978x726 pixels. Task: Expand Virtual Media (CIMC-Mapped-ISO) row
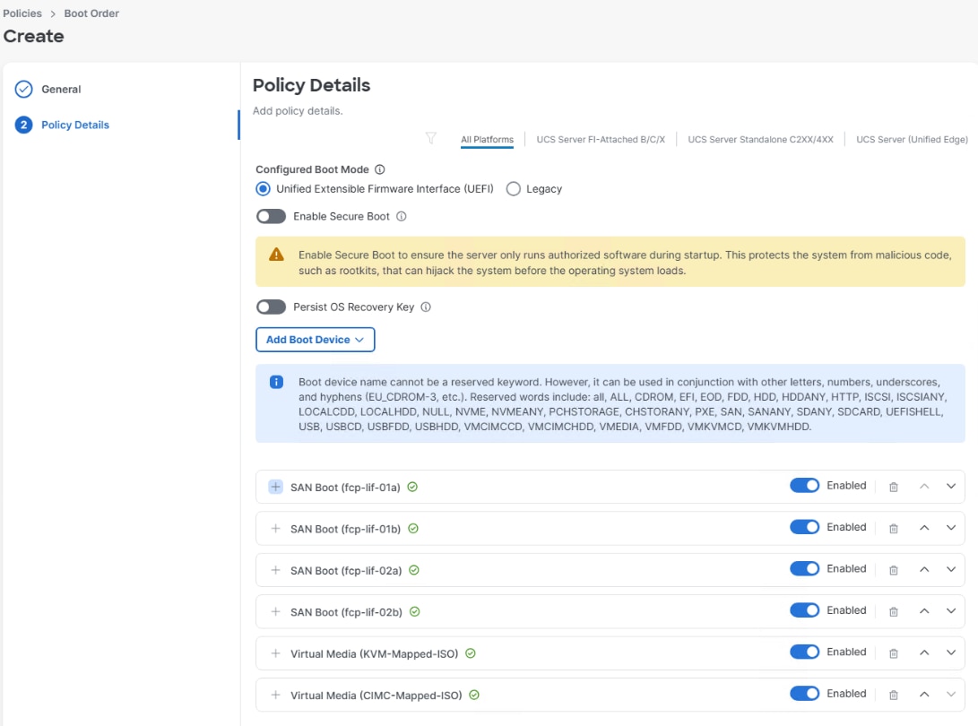pos(276,695)
